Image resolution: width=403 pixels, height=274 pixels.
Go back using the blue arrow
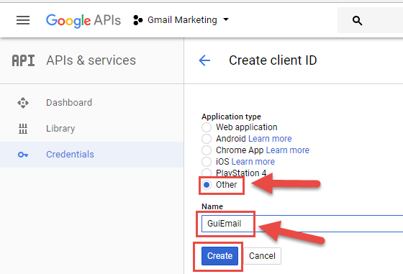pyautogui.click(x=204, y=60)
